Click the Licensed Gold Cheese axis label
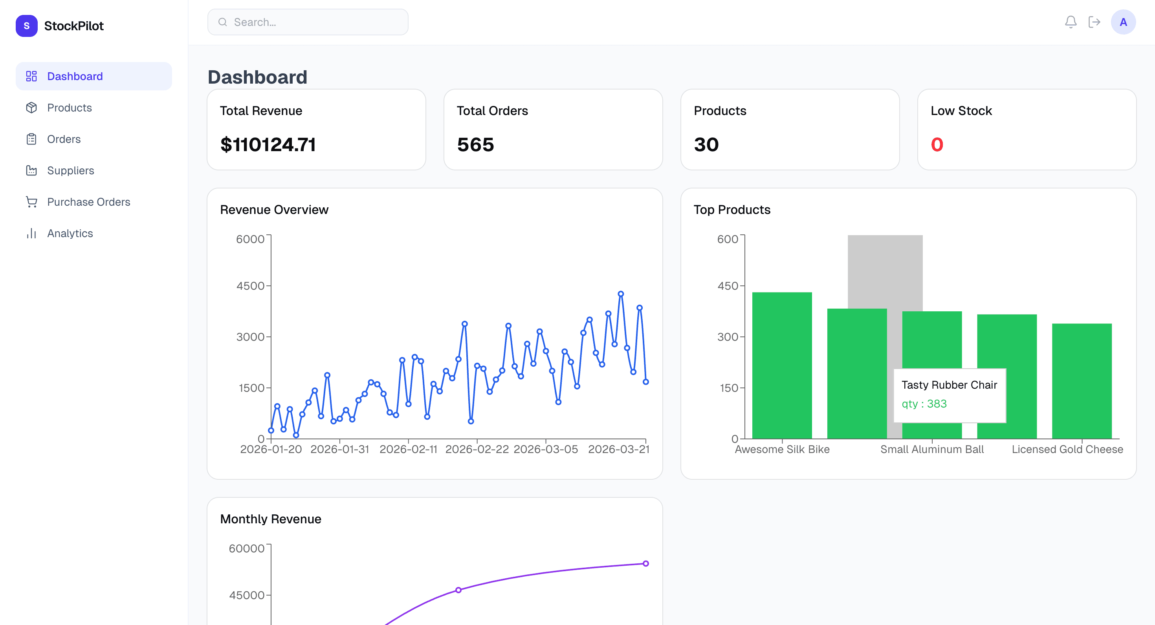 [1067, 450]
